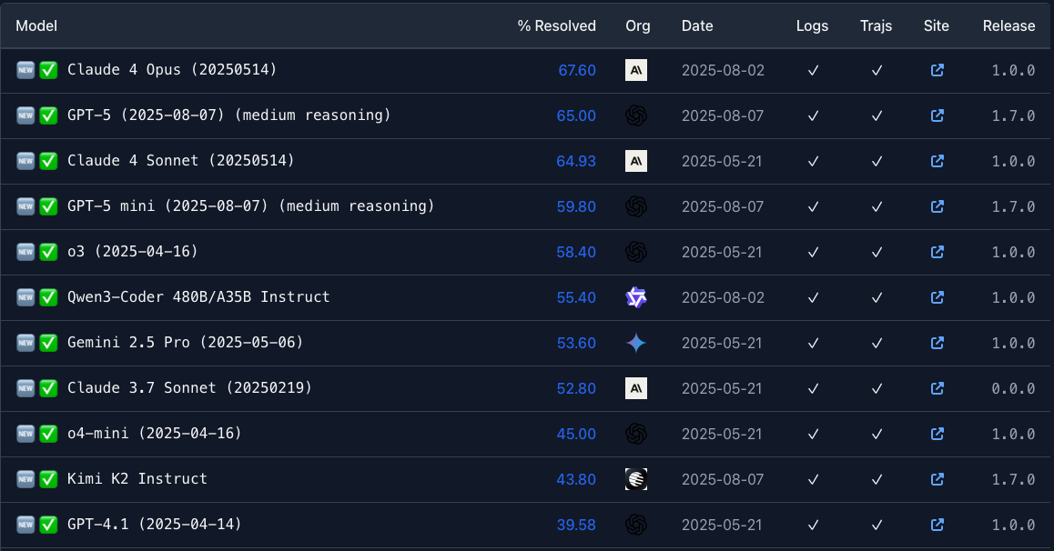Open the 58.40 resolved score link
The width and height of the screenshot is (1054, 551).
click(576, 253)
